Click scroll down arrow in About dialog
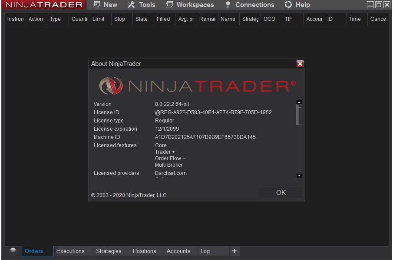The width and height of the screenshot is (393, 260). pos(299,176)
